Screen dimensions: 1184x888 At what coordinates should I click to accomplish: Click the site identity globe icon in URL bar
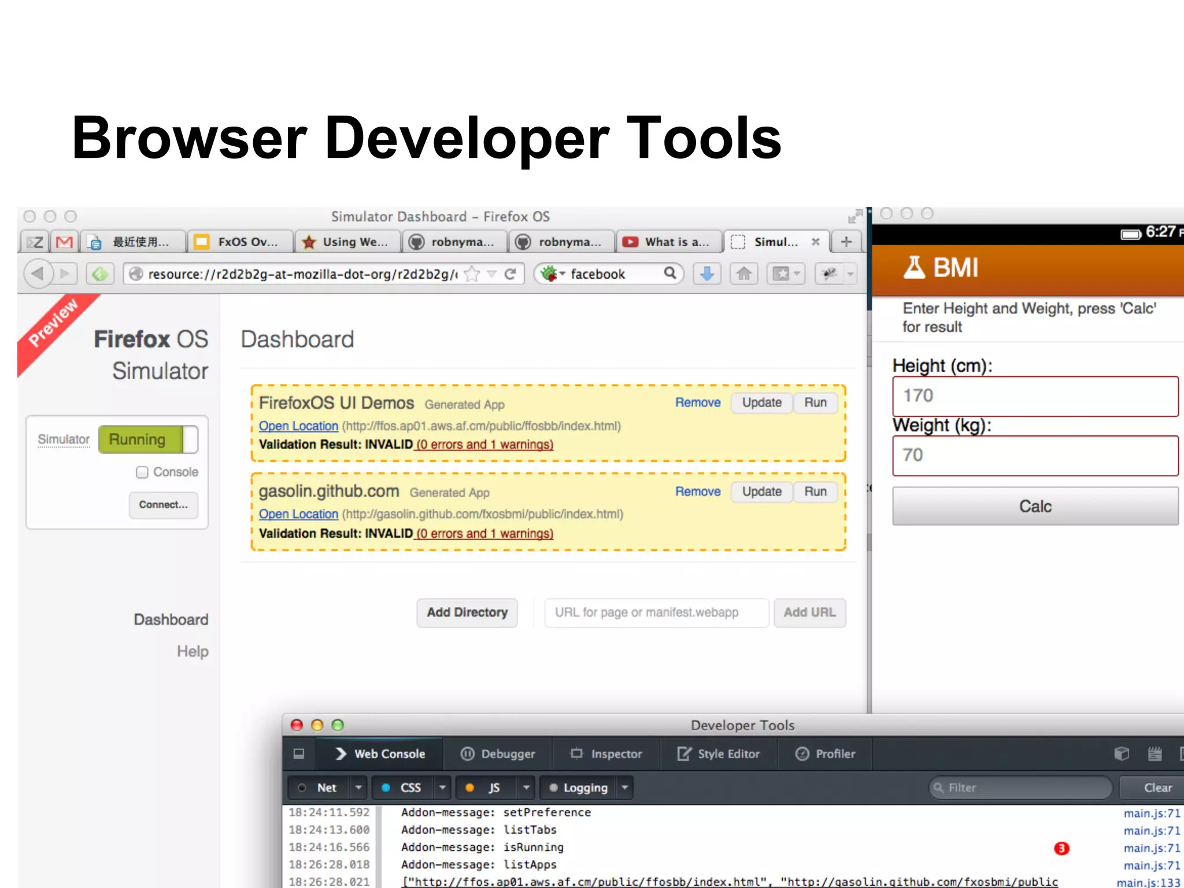[x=136, y=273]
